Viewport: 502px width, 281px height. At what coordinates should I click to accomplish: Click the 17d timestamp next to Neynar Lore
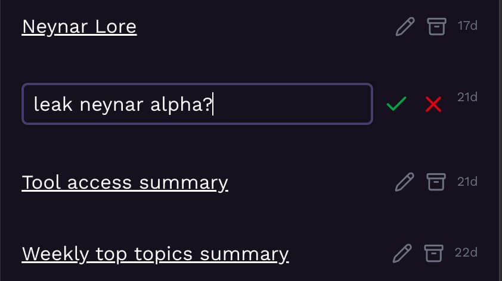coord(467,26)
